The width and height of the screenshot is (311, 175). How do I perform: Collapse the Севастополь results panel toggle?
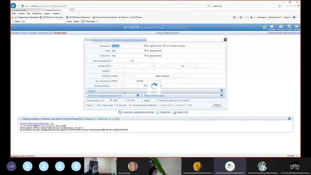click(x=290, y=119)
